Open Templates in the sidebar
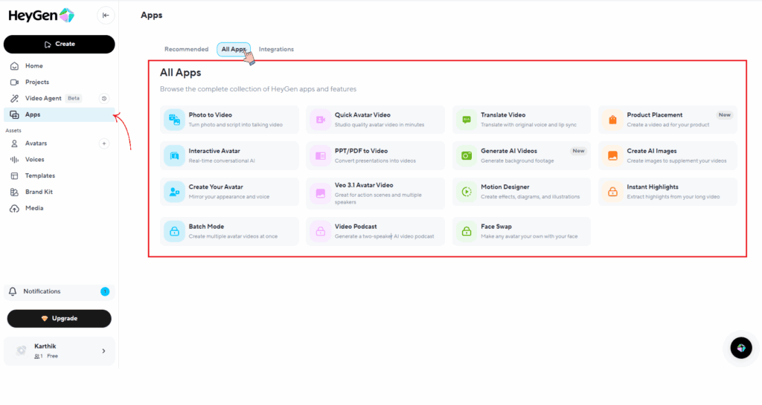This screenshot has width=762, height=405. 60,176
